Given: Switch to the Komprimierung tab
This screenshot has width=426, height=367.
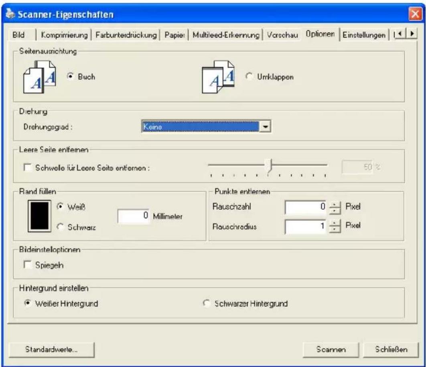Looking at the screenshot, I should click(x=64, y=35).
